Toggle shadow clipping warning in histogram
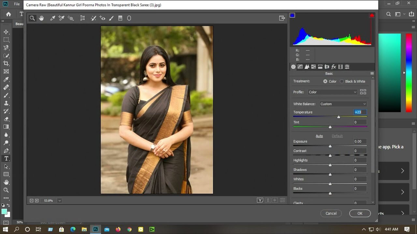The height and width of the screenshot is (234, 417). (292, 15)
